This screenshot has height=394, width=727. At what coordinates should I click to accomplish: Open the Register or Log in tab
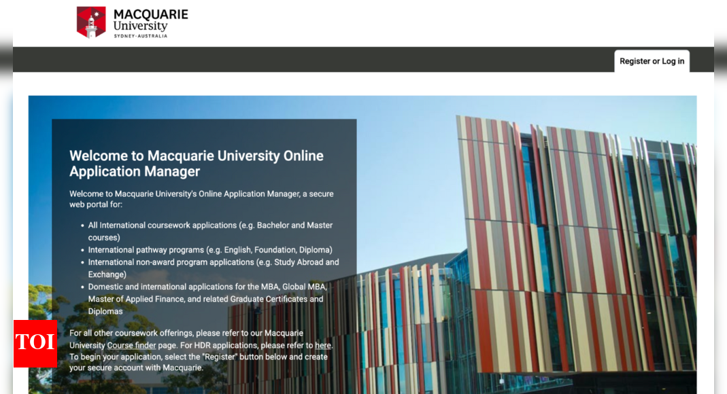coord(652,61)
